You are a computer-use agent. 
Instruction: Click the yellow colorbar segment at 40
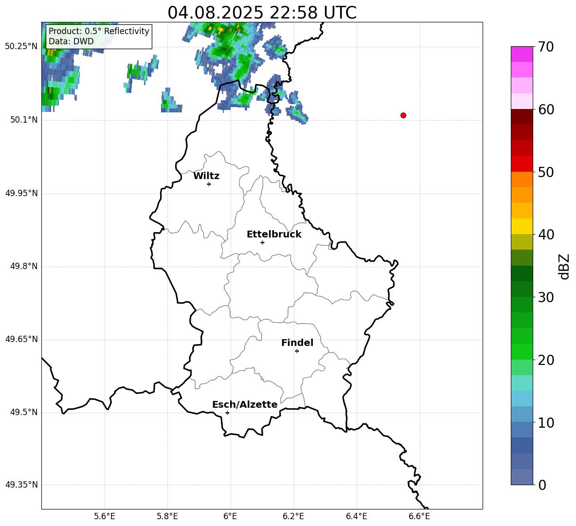pyautogui.click(x=522, y=226)
